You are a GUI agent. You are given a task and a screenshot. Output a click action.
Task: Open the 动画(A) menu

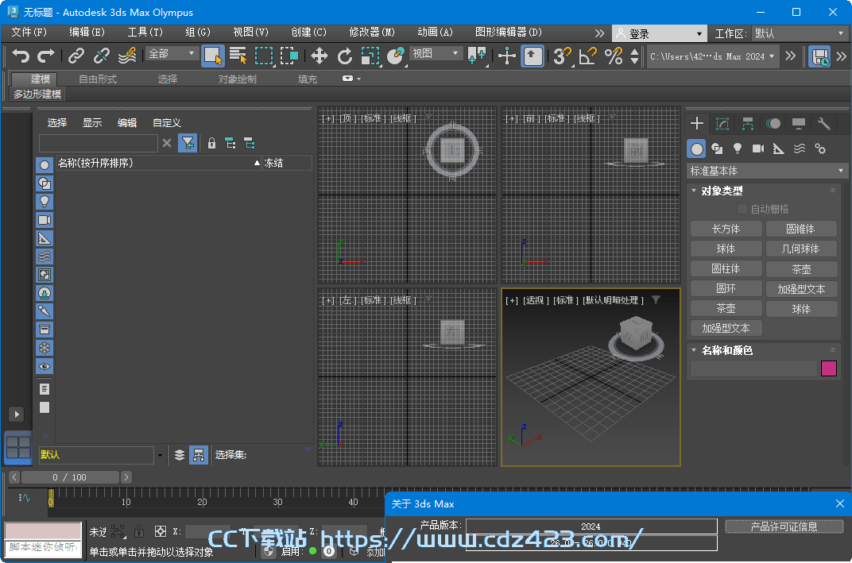coord(436,32)
